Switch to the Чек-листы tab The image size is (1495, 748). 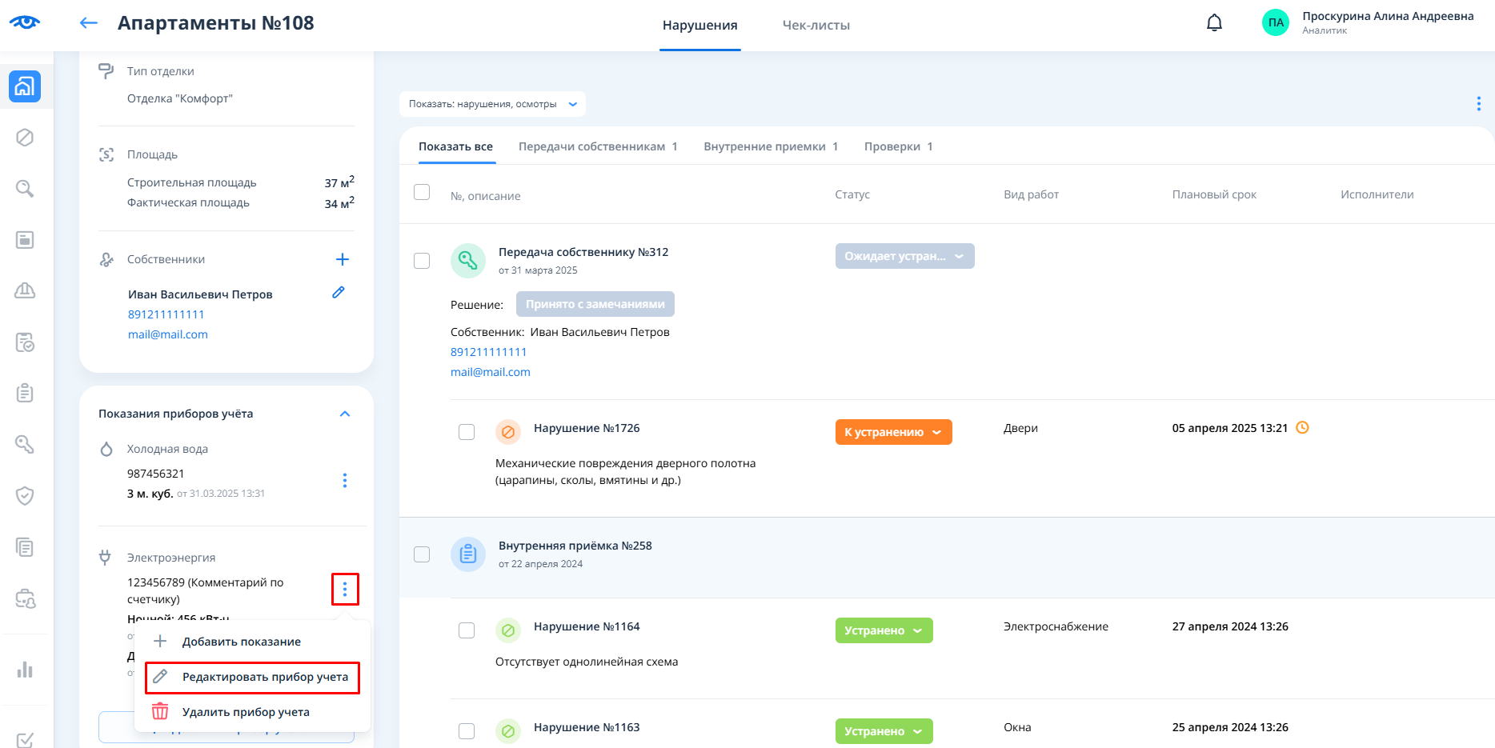[816, 26]
